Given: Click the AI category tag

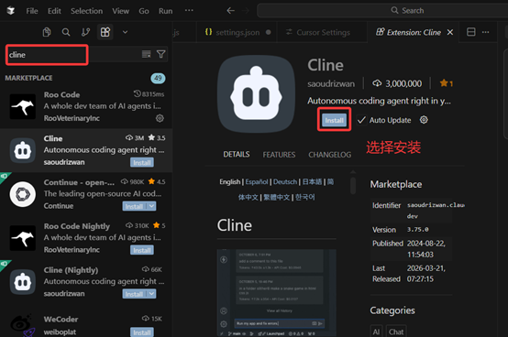Looking at the screenshot, I should click(376, 332).
